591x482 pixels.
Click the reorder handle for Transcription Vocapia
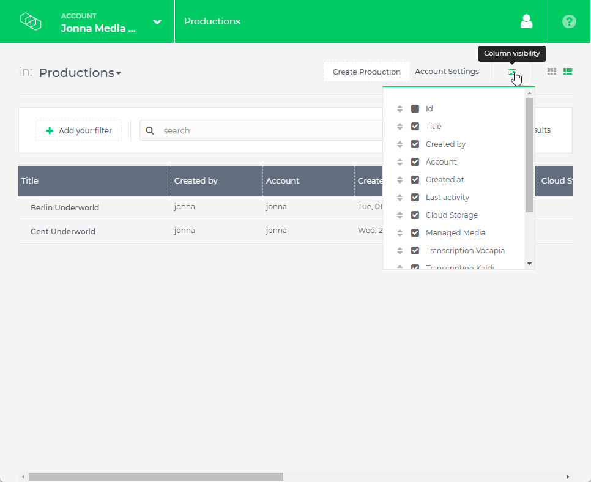(400, 251)
